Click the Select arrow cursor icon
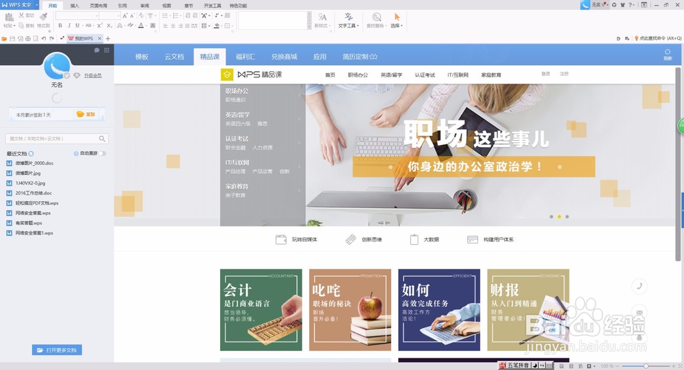 click(397, 17)
